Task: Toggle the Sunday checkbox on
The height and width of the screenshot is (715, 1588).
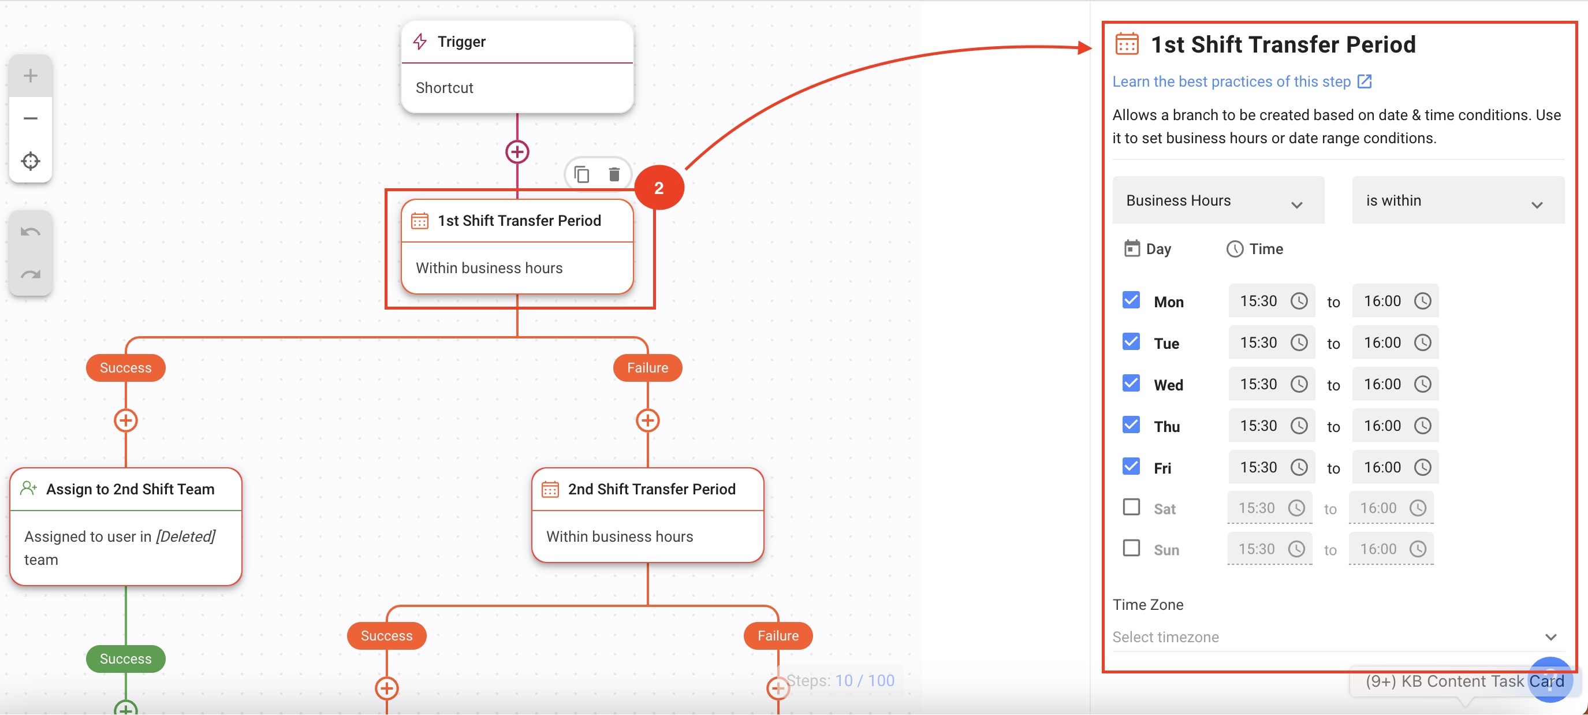Action: tap(1131, 548)
